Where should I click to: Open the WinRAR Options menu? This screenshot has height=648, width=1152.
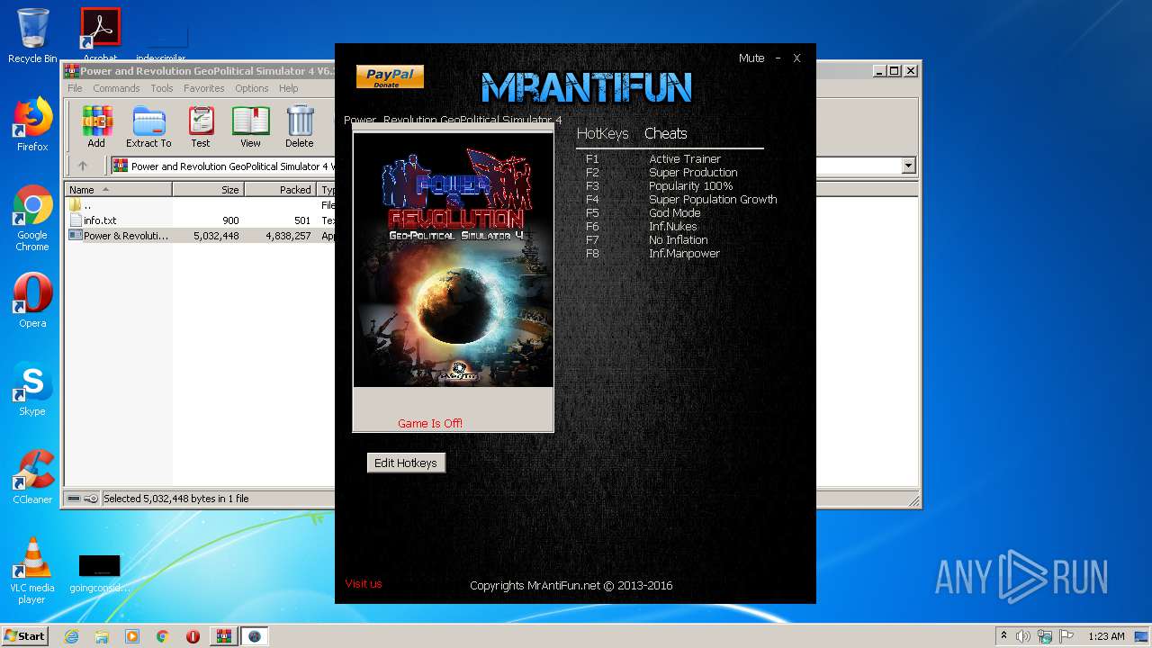click(252, 88)
